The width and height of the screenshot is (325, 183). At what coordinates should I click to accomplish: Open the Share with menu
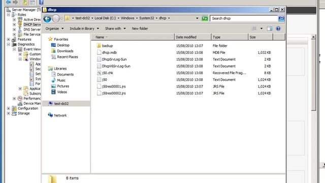tap(115, 28)
